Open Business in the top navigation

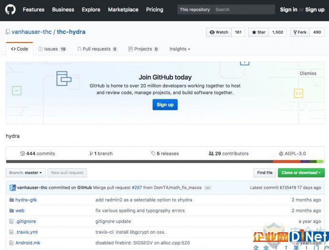click(x=63, y=10)
